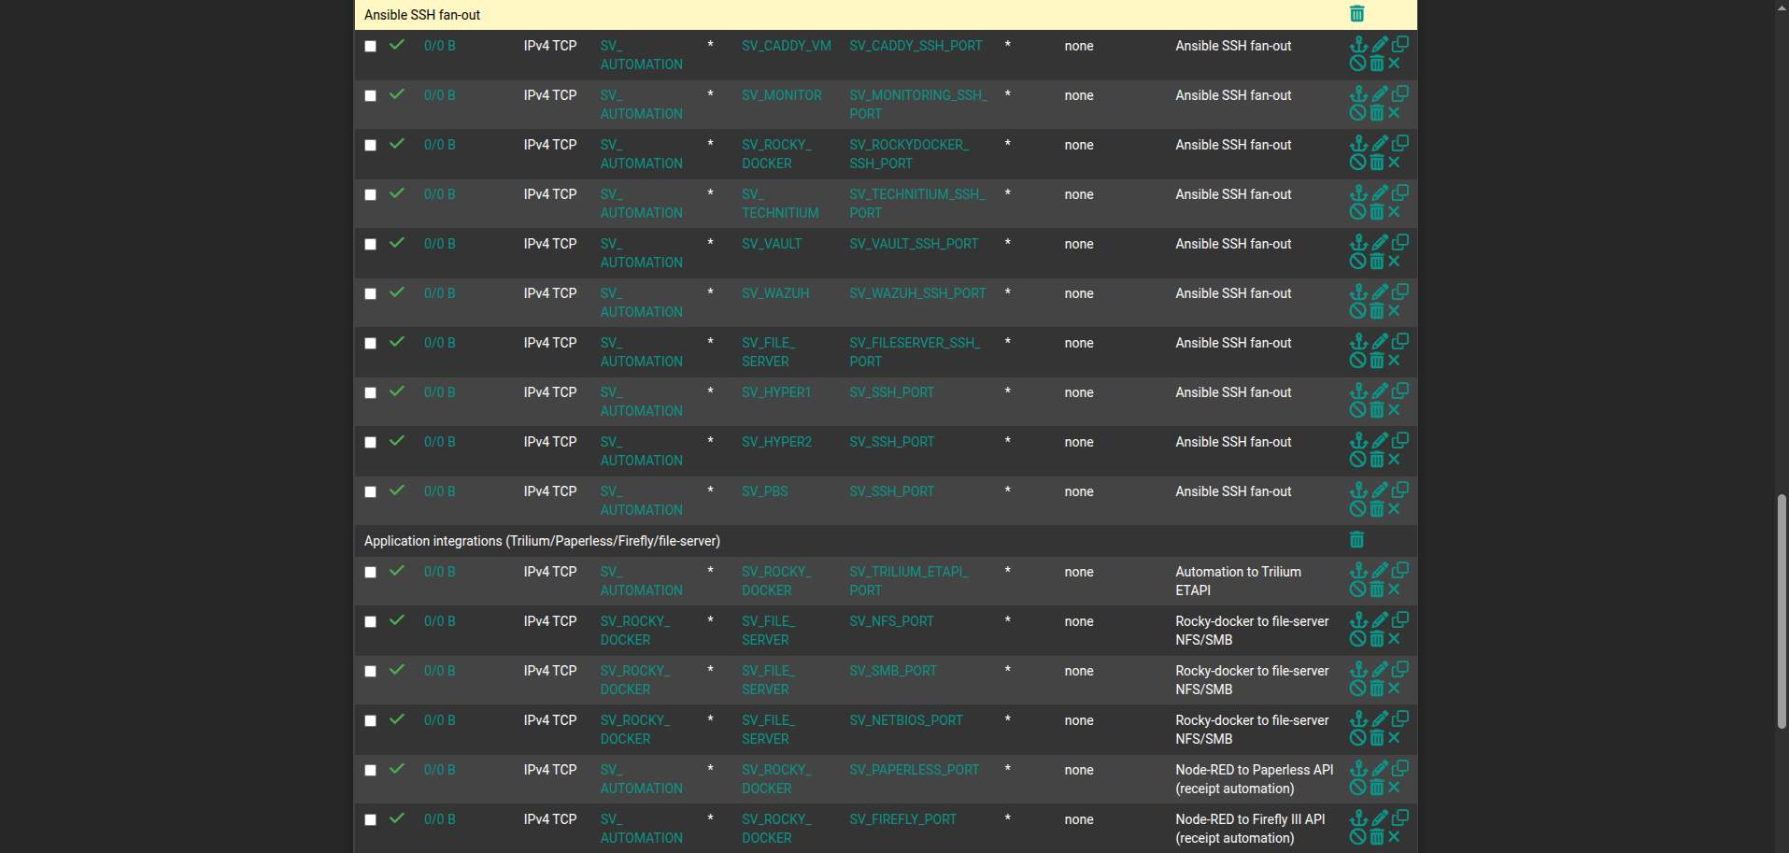The width and height of the screenshot is (1789, 853).
Task: Open the SV_SMB_PORT alias link
Action: [x=893, y=671]
